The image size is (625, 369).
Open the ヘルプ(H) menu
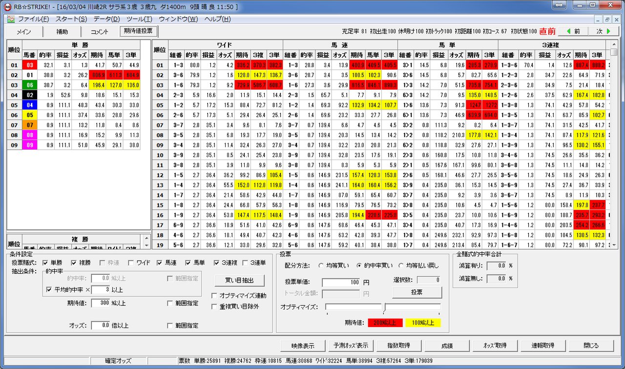pos(217,19)
